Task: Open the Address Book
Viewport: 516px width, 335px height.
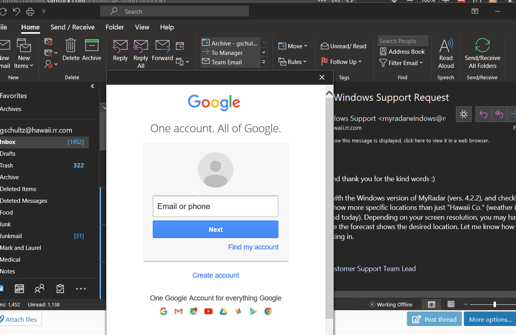Action: (x=403, y=51)
